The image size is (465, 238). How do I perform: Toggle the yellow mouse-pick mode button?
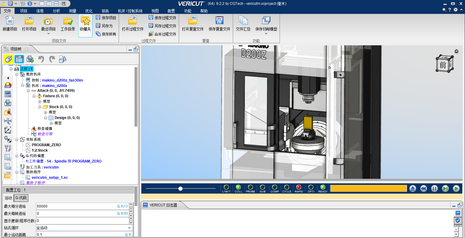point(8,59)
